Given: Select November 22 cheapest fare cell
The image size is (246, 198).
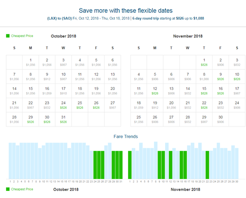Looking at the screenshot, I should click(204, 105).
